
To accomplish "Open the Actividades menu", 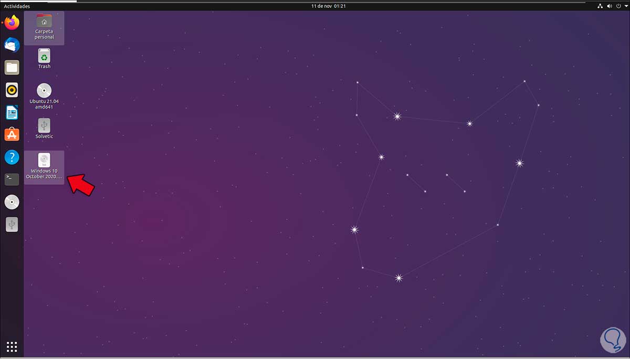I will (x=16, y=6).
